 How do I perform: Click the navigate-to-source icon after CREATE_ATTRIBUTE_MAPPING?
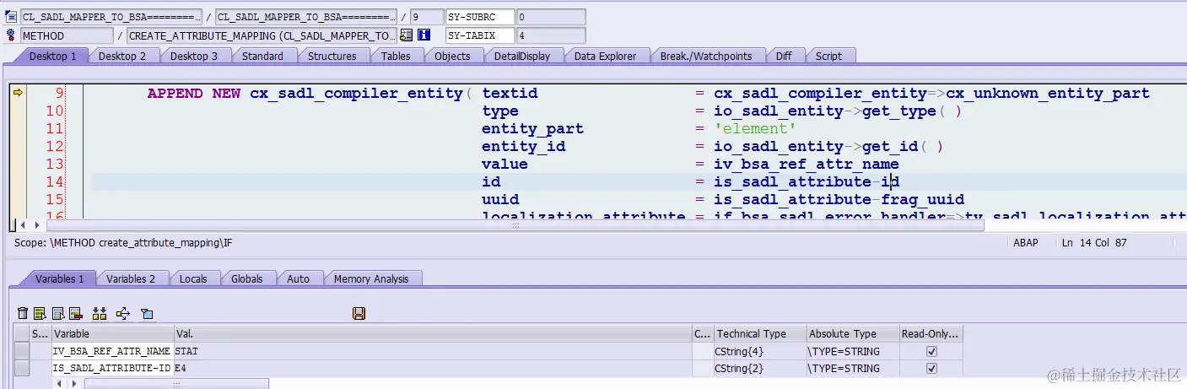click(x=406, y=35)
